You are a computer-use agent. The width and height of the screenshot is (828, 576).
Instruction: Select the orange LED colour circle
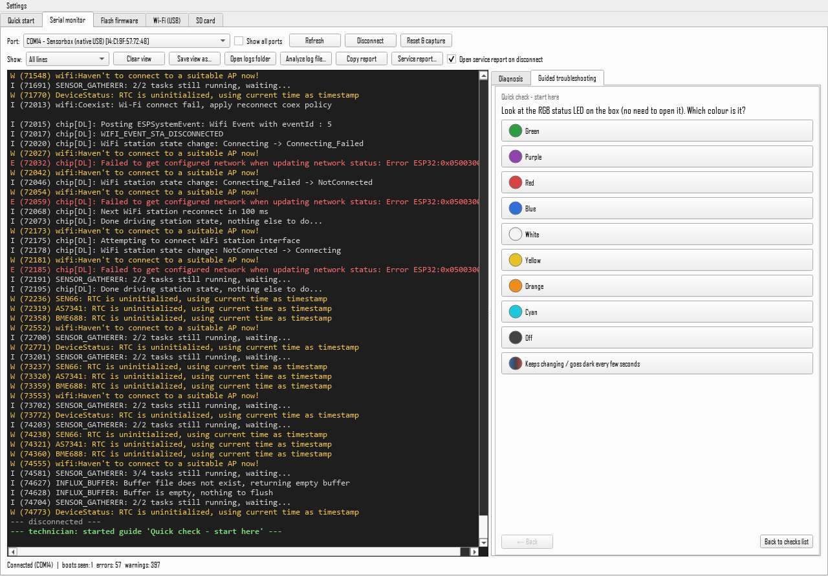pos(516,286)
